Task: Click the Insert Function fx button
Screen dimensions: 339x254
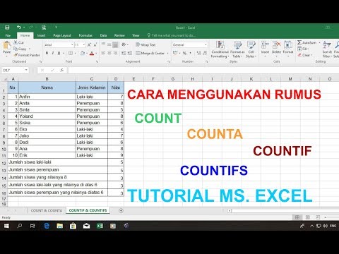Action: (62, 70)
